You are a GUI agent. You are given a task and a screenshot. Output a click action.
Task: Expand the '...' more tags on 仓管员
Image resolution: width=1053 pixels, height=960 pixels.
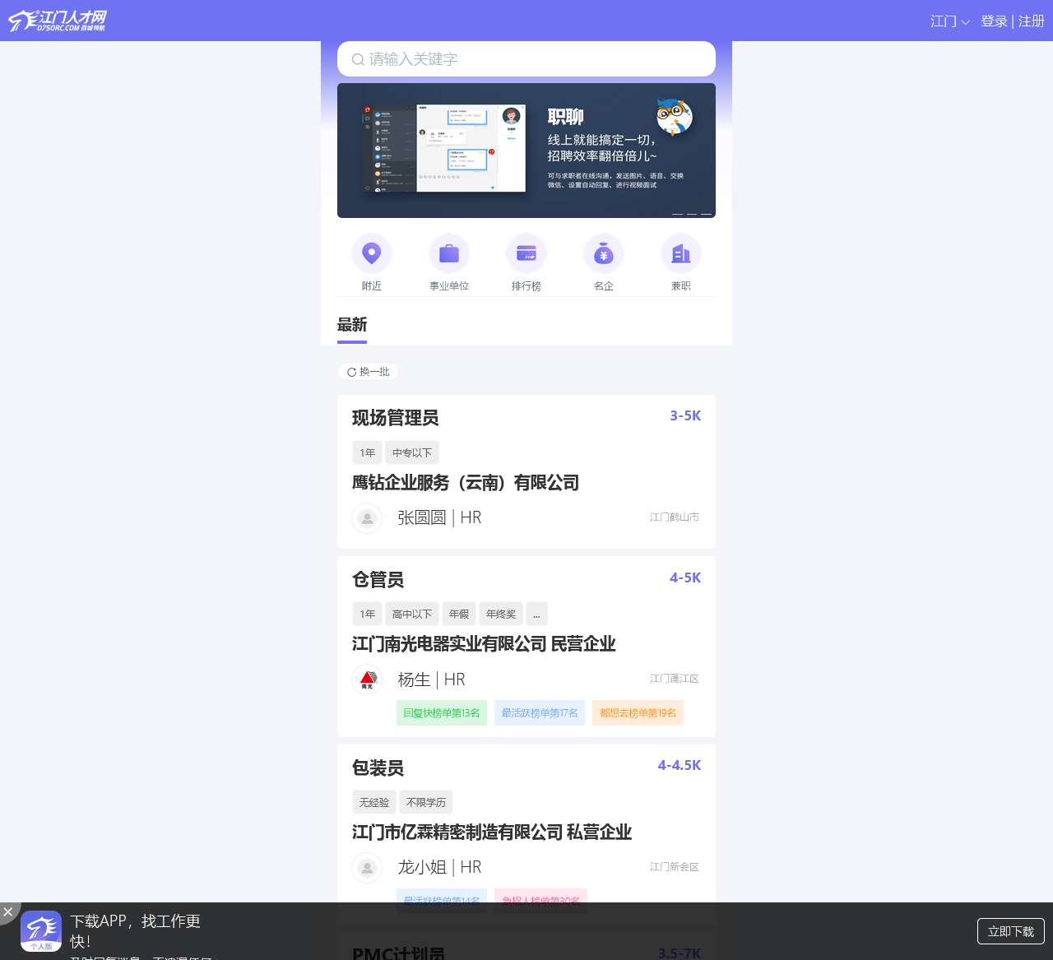tap(536, 614)
